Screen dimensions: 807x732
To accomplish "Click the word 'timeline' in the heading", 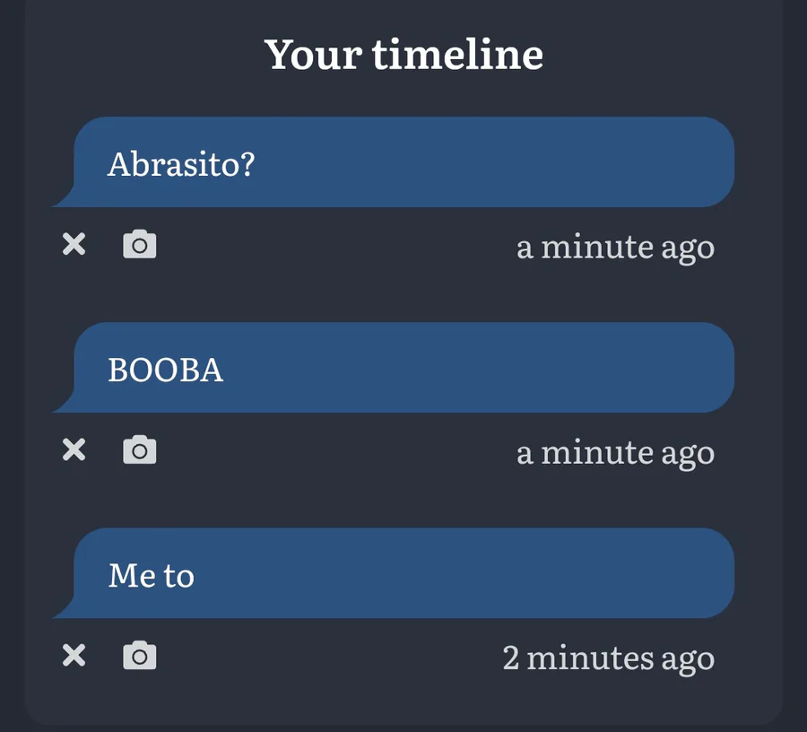I will [457, 55].
